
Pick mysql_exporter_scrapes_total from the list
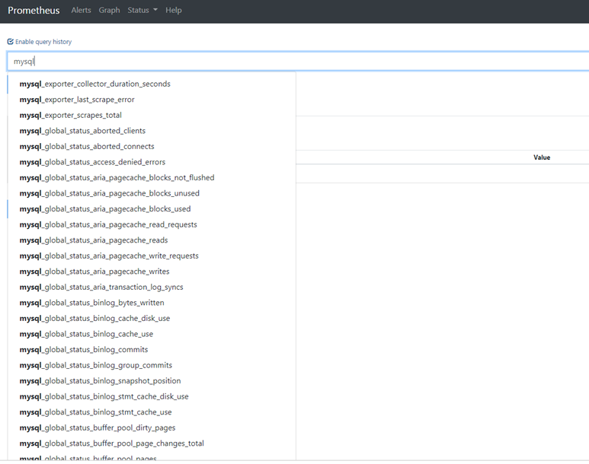coord(152,115)
